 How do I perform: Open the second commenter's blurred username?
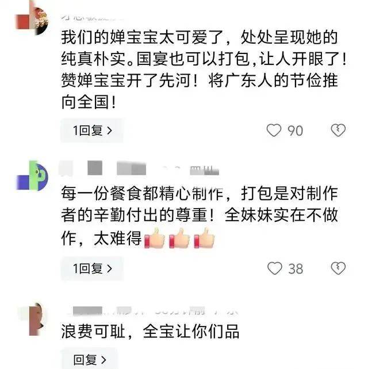(x=139, y=168)
